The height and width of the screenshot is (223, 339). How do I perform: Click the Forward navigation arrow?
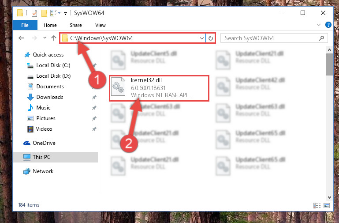point(34,38)
